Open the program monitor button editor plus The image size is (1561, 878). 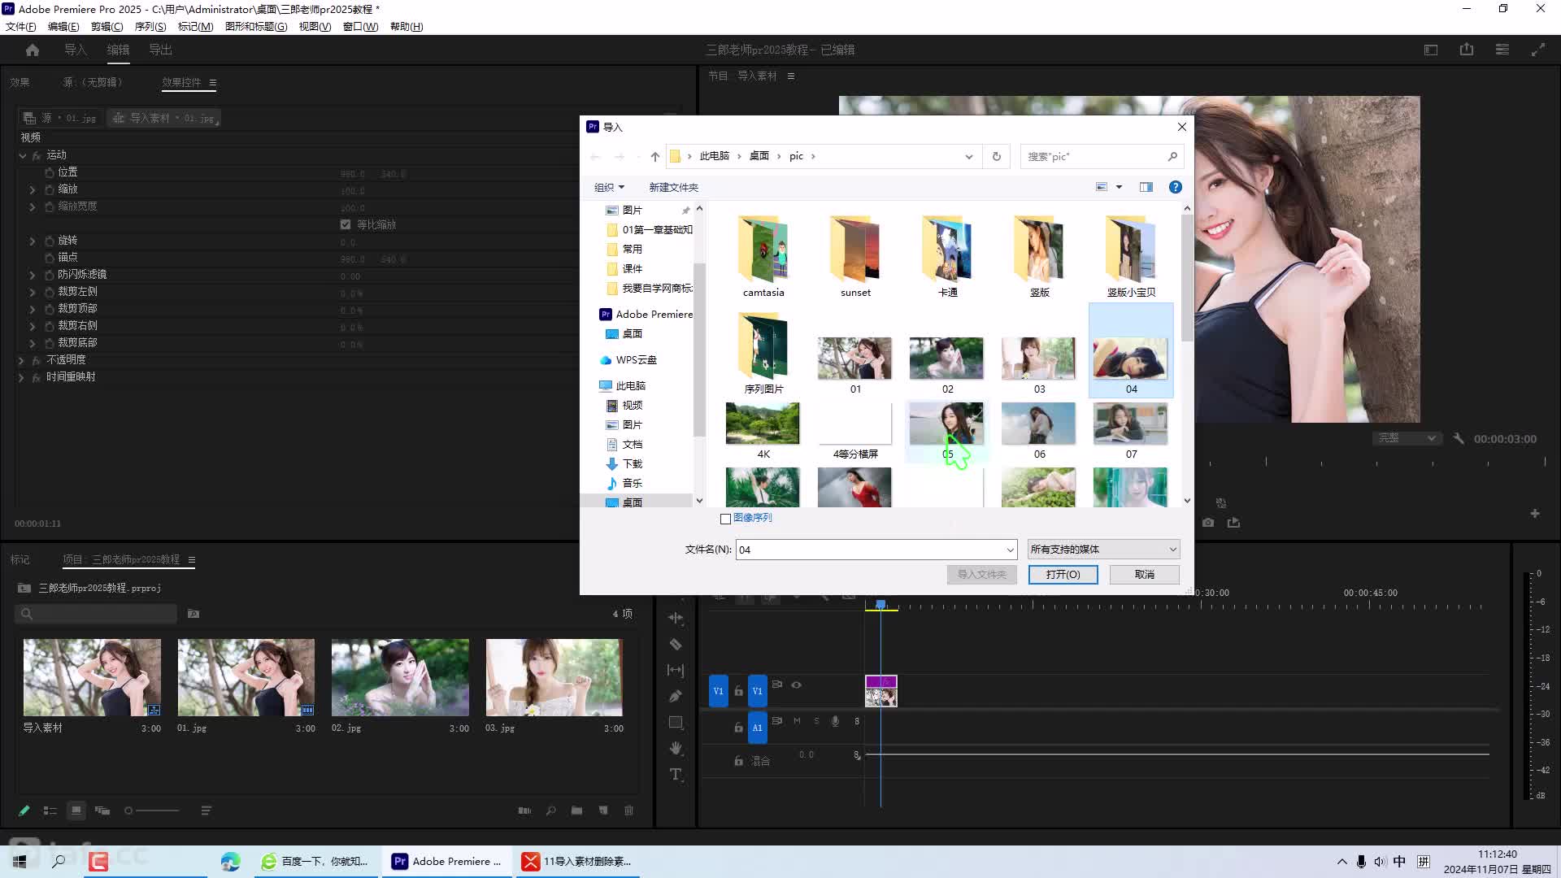[1535, 514]
